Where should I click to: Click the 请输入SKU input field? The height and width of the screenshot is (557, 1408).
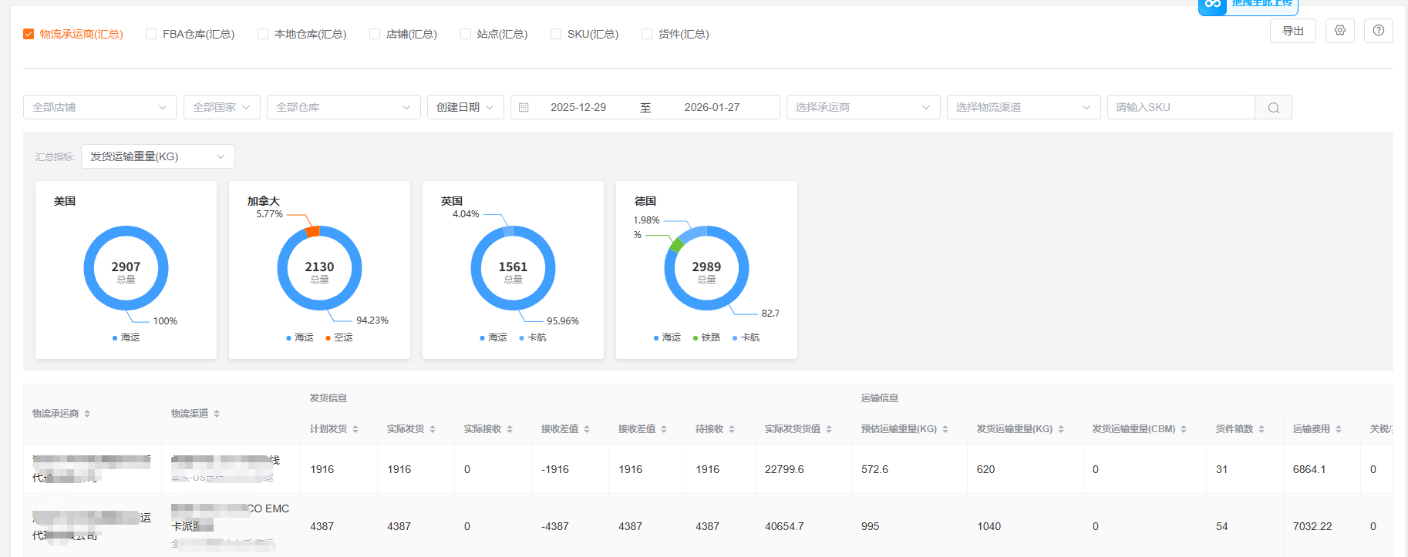(x=1181, y=107)
